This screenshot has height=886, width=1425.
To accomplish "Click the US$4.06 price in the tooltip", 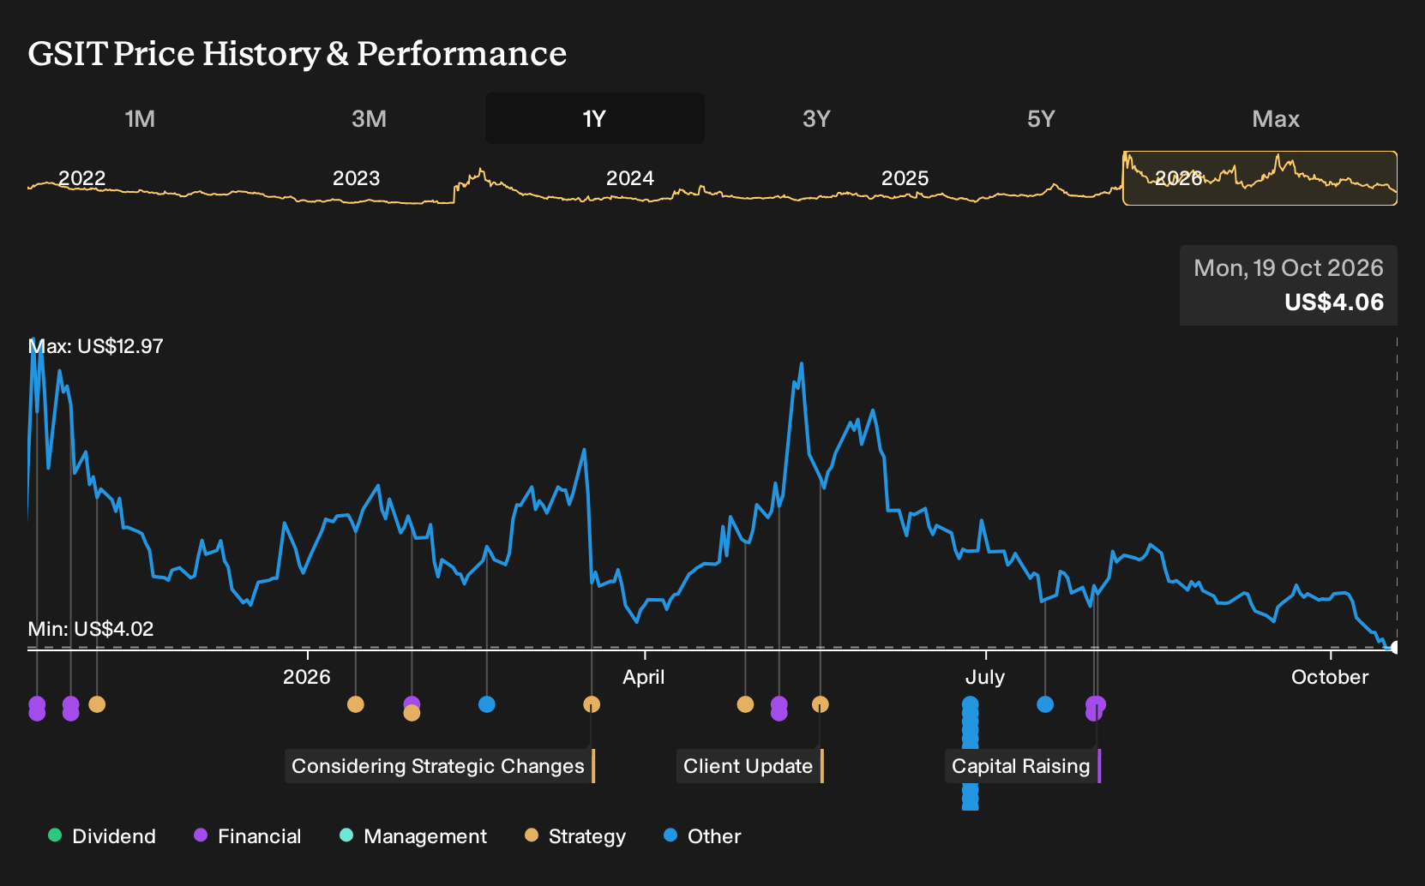I will pyautogui.click(x=1334, y=302).
